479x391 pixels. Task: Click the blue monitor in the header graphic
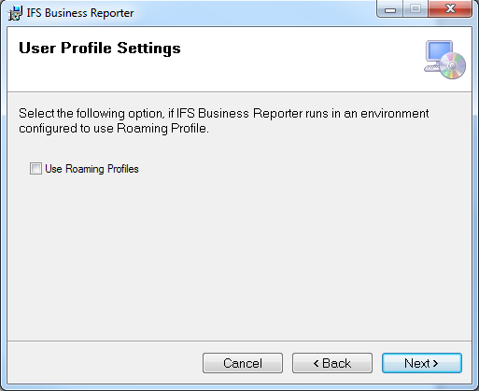439,51
